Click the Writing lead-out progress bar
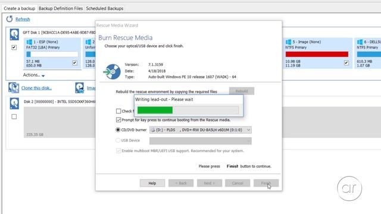Viewport: 381px width, 214px height. [188, 110]
